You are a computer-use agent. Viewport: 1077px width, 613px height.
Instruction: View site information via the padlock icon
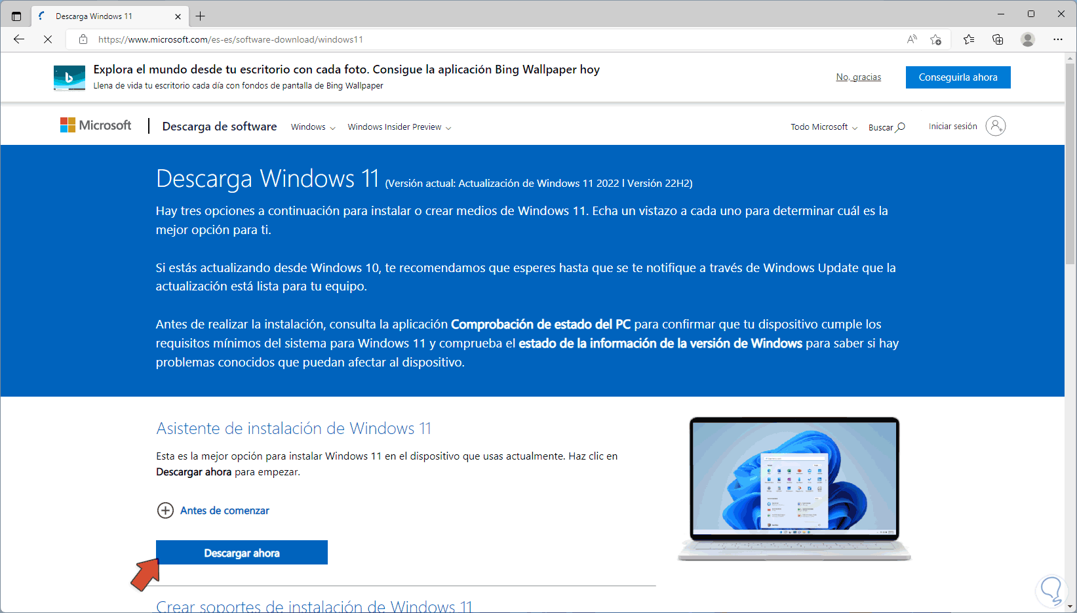[x=83, y=39]
